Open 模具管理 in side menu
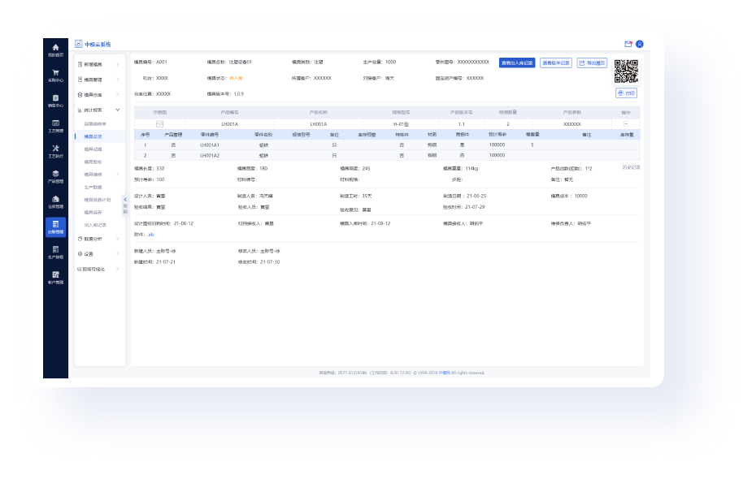Viewport: 756px width, 479px height. [x=93, y=80]
